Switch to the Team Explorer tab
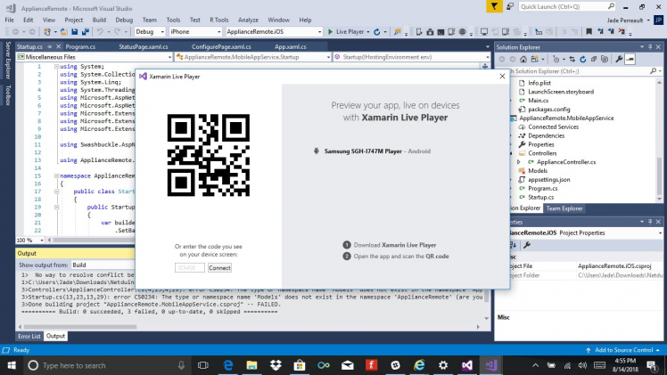The image size is (667, 375). tap(564, 208)
